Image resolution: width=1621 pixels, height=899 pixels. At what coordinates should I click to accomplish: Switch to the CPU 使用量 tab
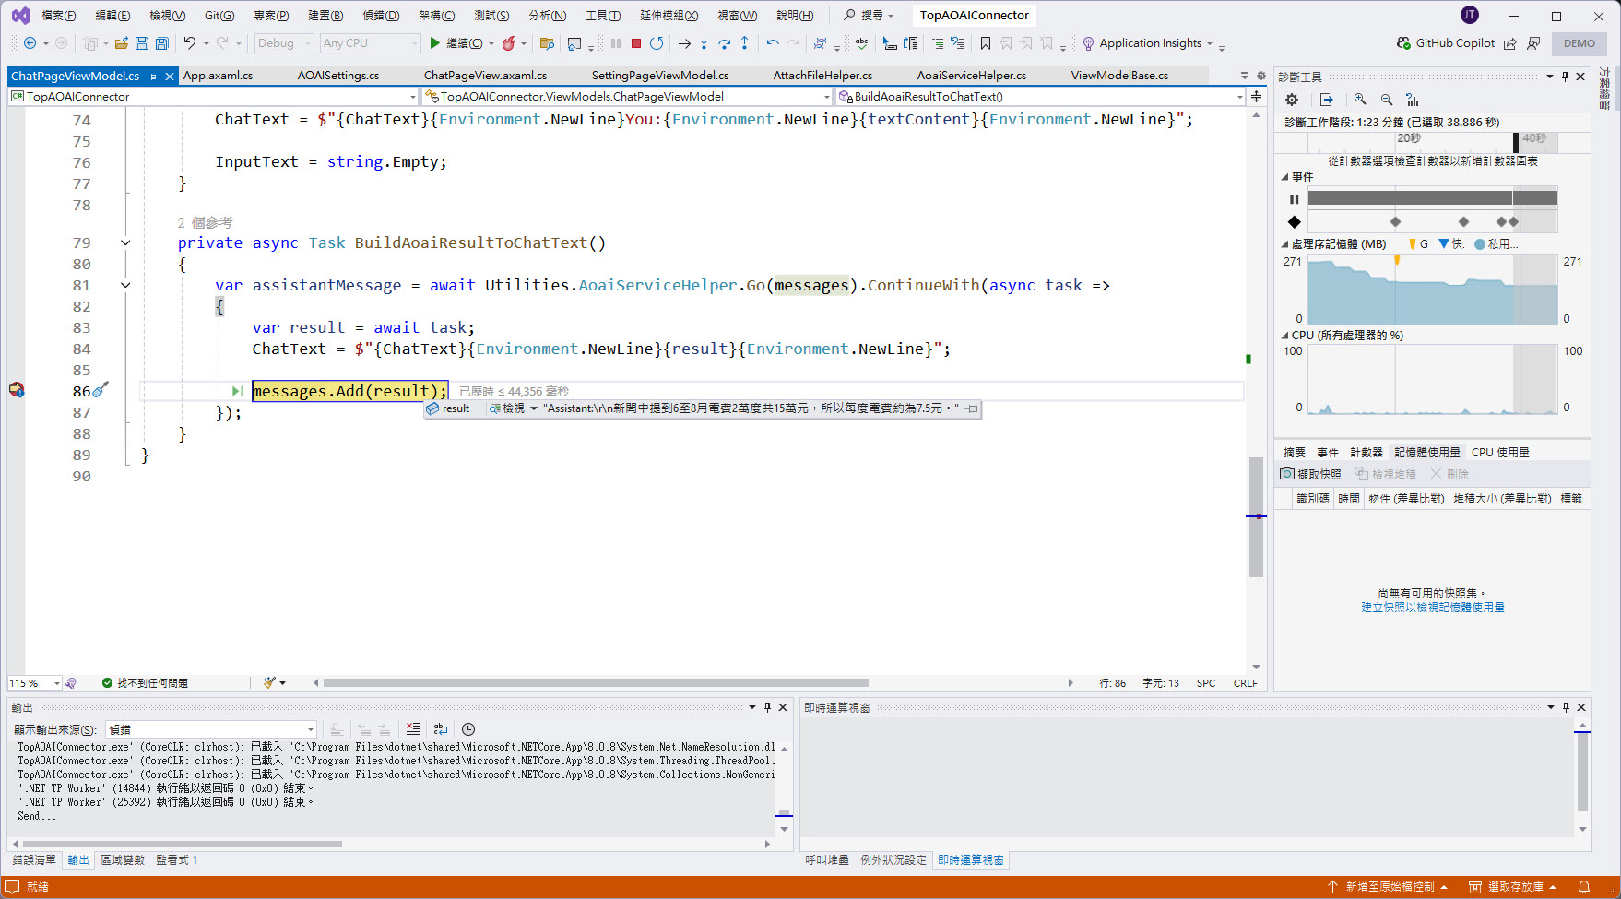click(1500, 452)
